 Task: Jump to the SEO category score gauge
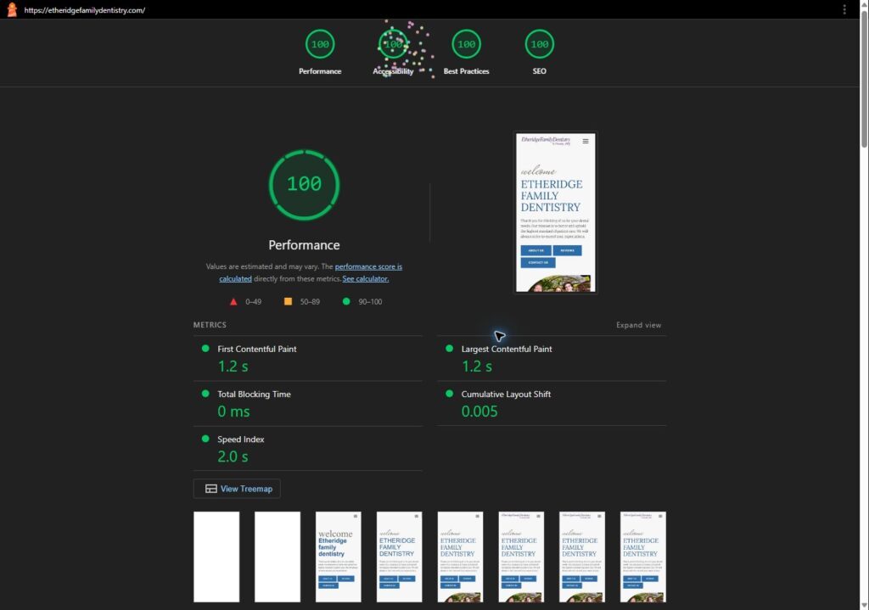tap(539, 44)
